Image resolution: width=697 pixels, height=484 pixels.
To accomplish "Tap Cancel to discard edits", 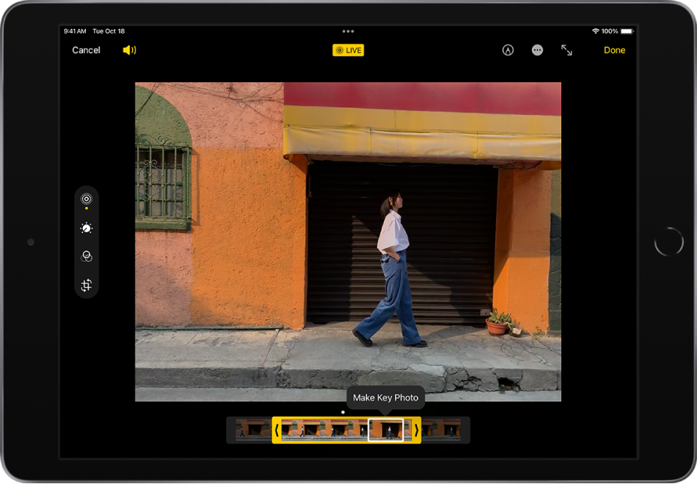I will (86, 49).
